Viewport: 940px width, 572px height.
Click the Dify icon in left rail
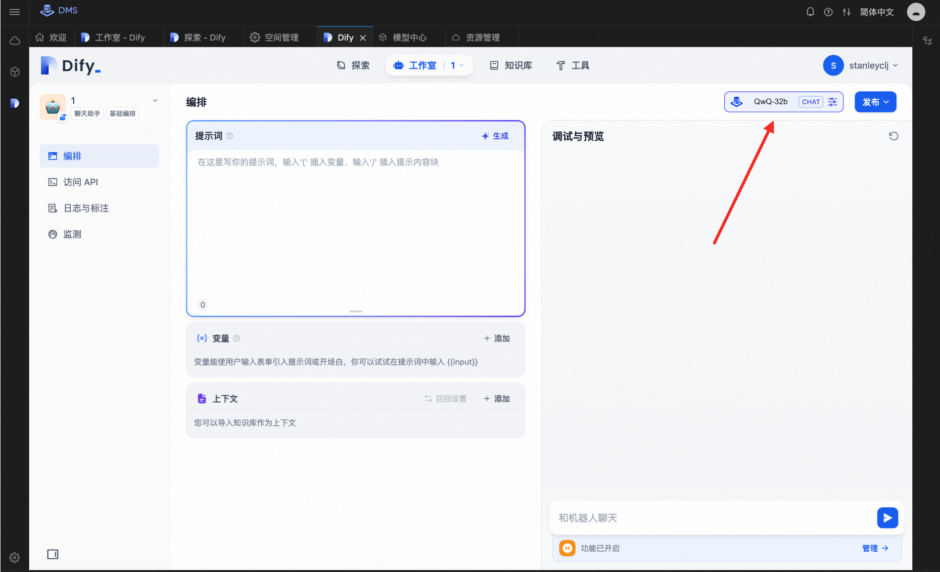click(14, 103)
